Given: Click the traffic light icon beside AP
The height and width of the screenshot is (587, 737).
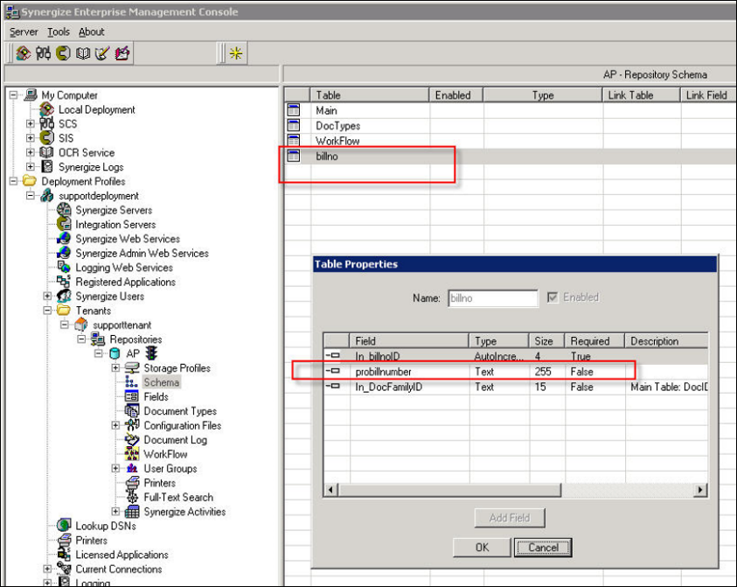Looking at the screenshot, I should pos(151,353).
